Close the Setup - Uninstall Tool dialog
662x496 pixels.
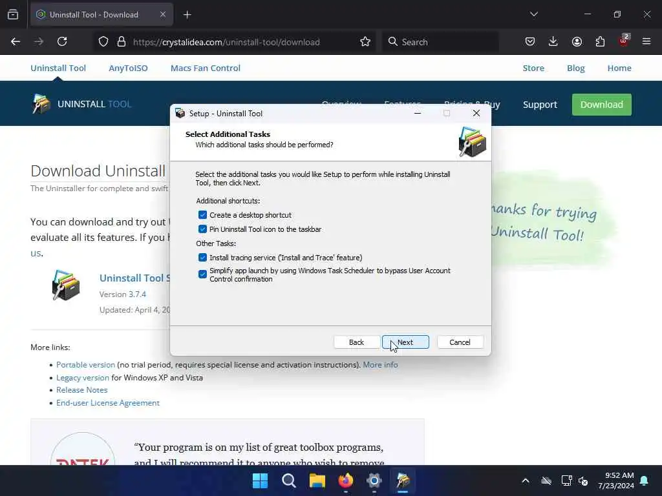[476, 113]
